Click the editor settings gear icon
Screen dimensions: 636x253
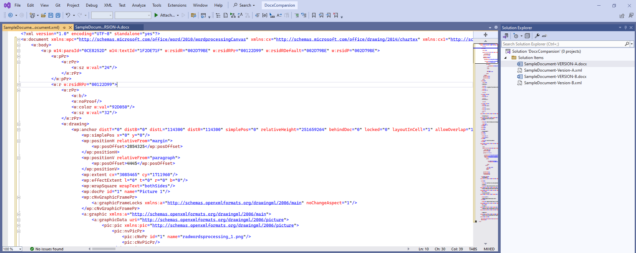pos(496,28)
